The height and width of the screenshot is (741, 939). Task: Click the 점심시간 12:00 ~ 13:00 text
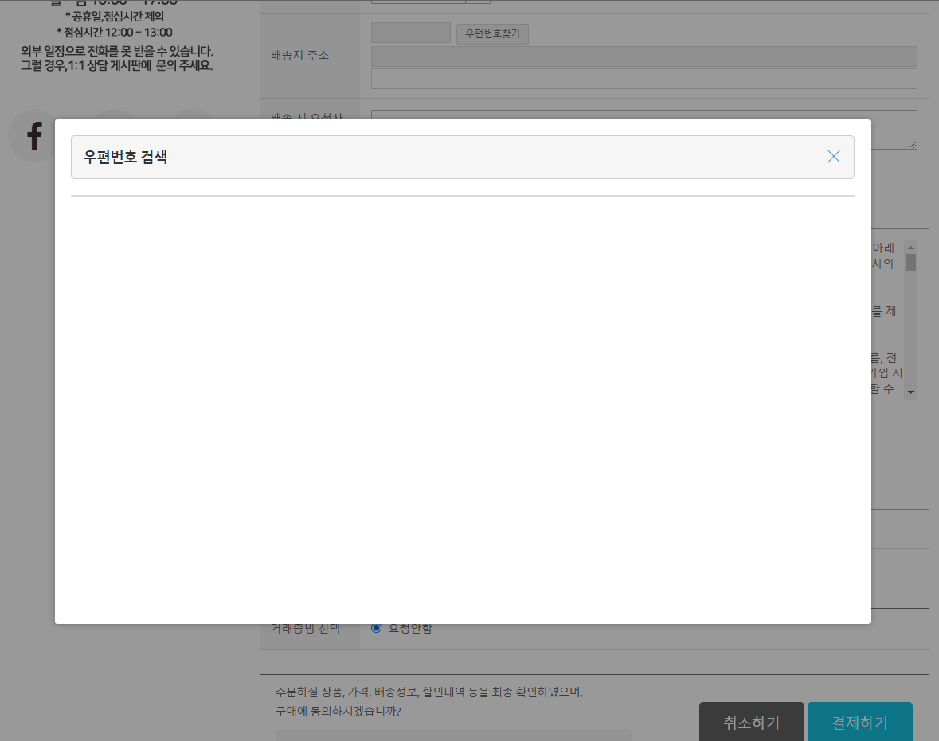click(115, 33)
